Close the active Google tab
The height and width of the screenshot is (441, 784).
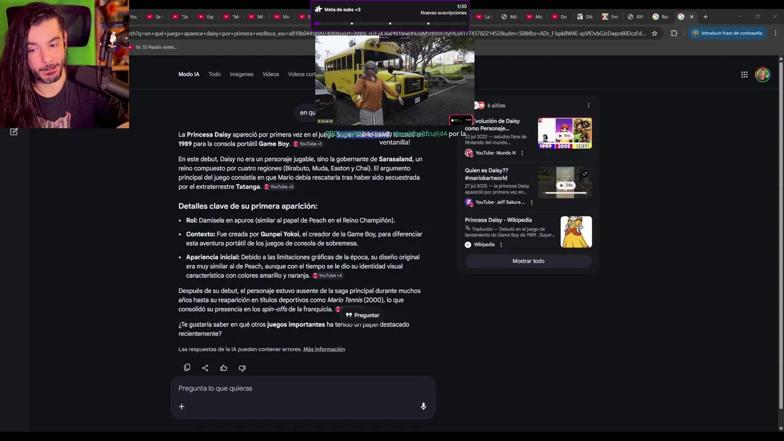click(x=692, y=17)
